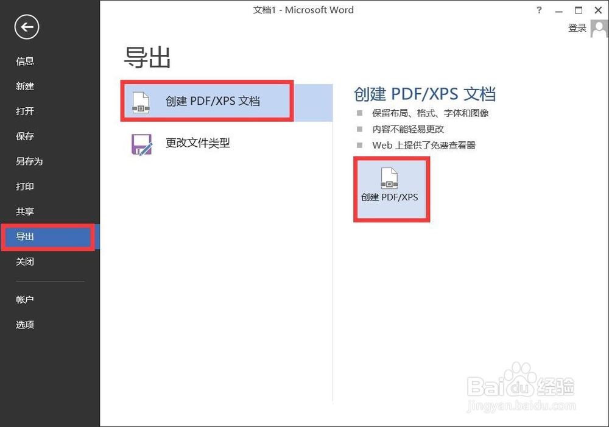Screen dimensions: 609x427
Task: Click the 创建 PDF/XPS 文档 blue heading
Action: pyautogui.click(x=425, y=94)
